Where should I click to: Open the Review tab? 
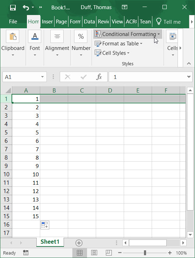click(103, 22)
